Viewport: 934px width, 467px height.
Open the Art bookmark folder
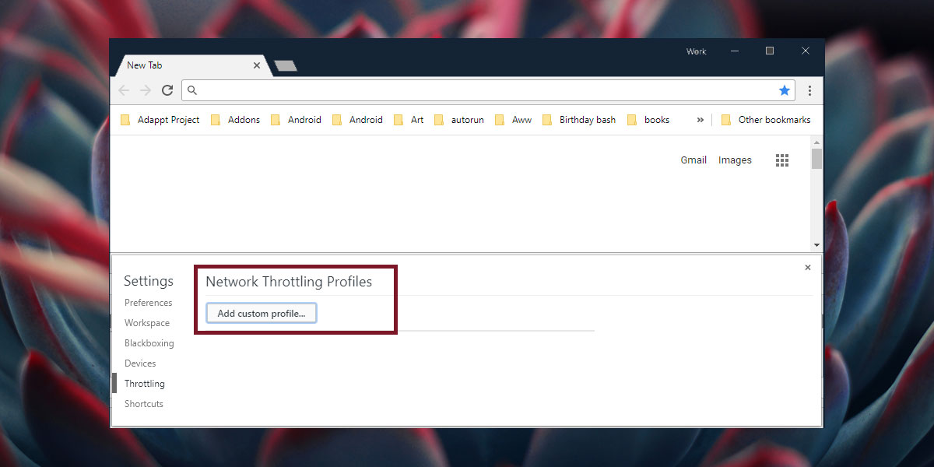pyautogui.click(x=409, y=120)
